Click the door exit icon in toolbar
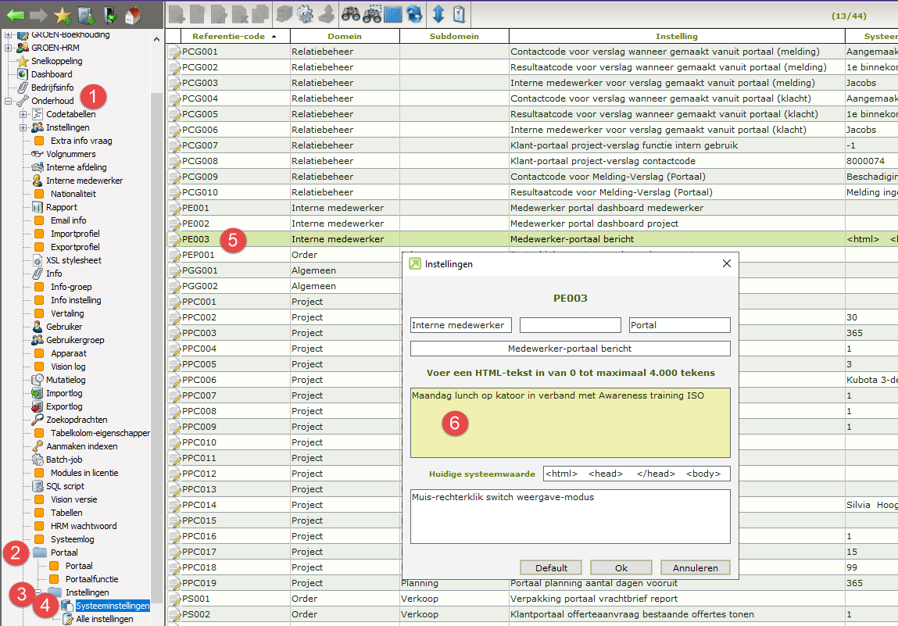The height and width of the screenshot is (626, 898). (x=110, y=13)
